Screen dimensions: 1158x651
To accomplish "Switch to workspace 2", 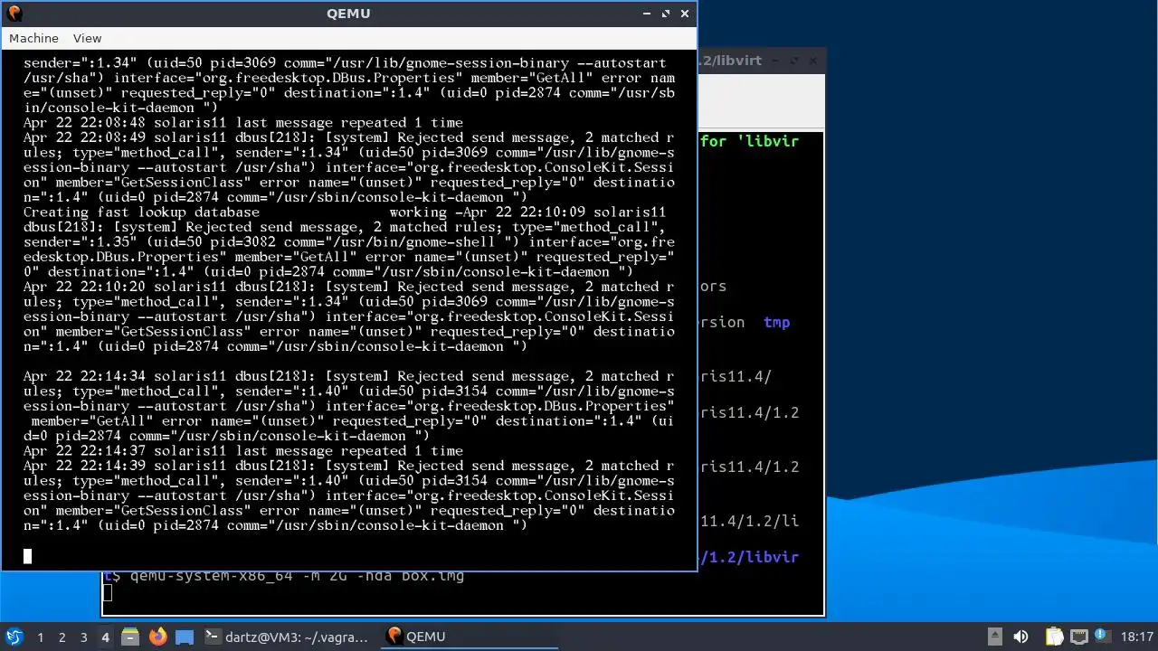I will point(62,637).
